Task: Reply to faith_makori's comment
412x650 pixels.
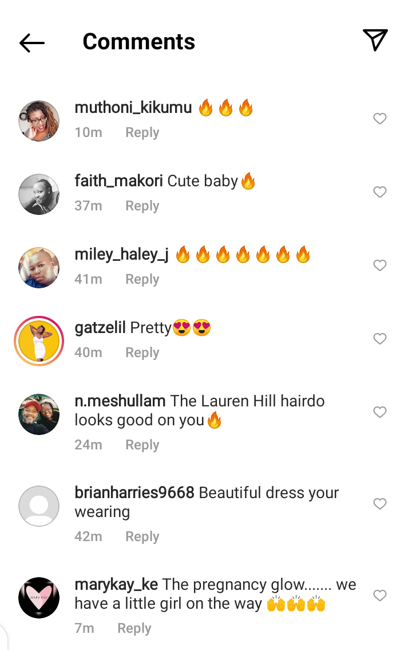Action: tap(142, 206)
